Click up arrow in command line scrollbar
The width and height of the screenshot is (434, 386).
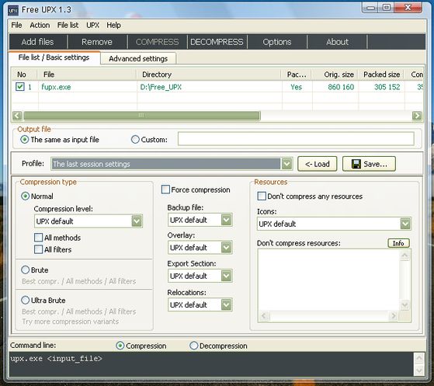coord(419,358)
